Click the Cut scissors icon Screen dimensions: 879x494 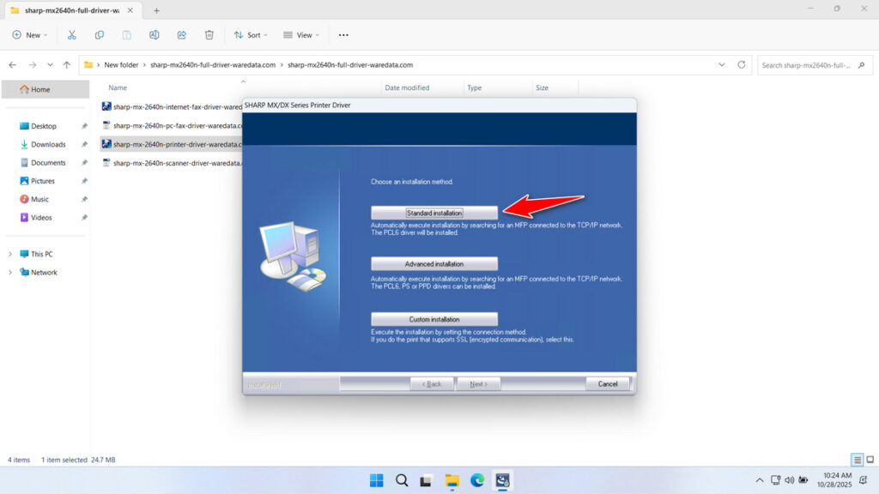tap(72, 35)
